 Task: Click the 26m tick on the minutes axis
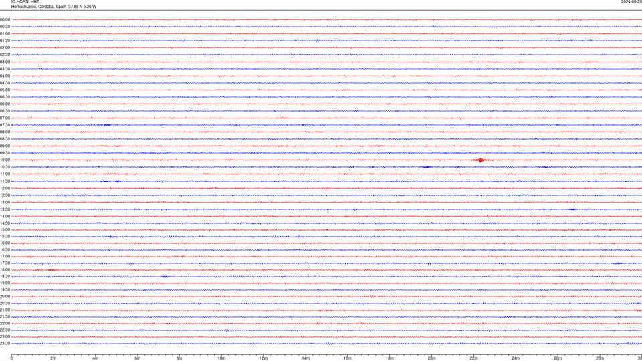[x=558, y=358]
